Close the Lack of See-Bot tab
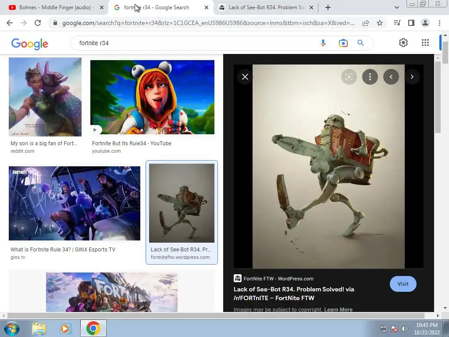Viewport: 449px width, 337px height. pyautogui.click(x=311, y=8)
